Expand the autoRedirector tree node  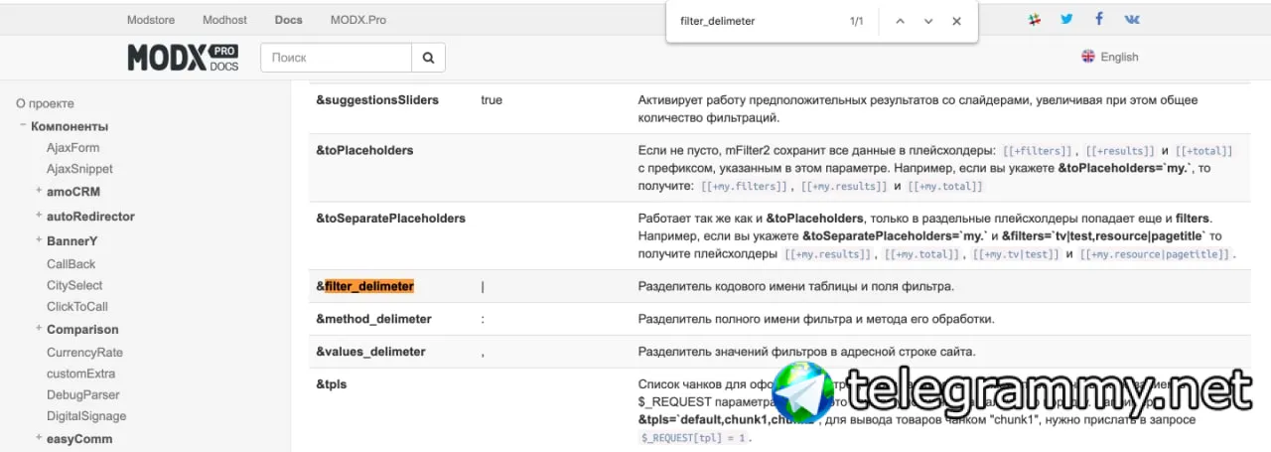(39, 216)
